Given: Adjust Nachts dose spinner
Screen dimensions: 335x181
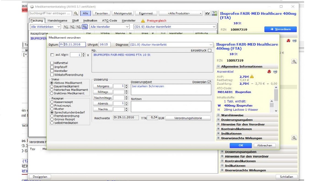Looking at the screenshot, I should [127, 109].
